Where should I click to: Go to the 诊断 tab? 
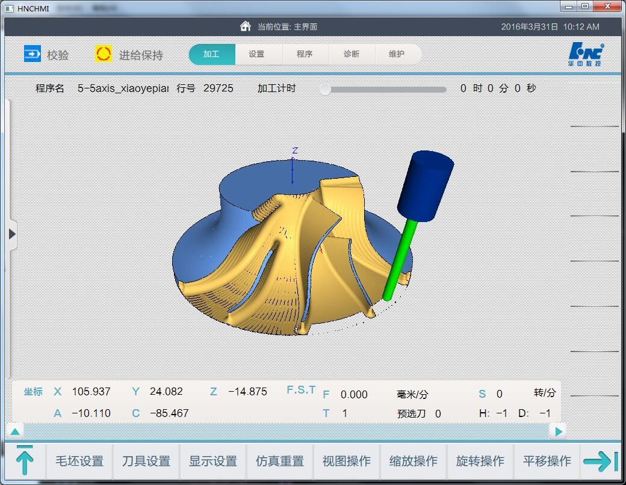[352, 54]
